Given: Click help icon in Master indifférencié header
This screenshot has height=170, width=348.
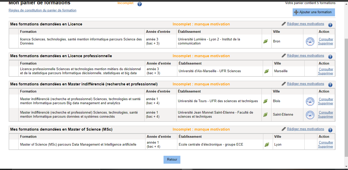Looking at the screenshot, I should pos(330,85).
